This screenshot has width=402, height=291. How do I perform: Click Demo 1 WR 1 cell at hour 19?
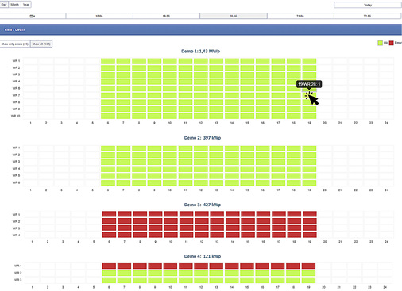pos(309,61)
